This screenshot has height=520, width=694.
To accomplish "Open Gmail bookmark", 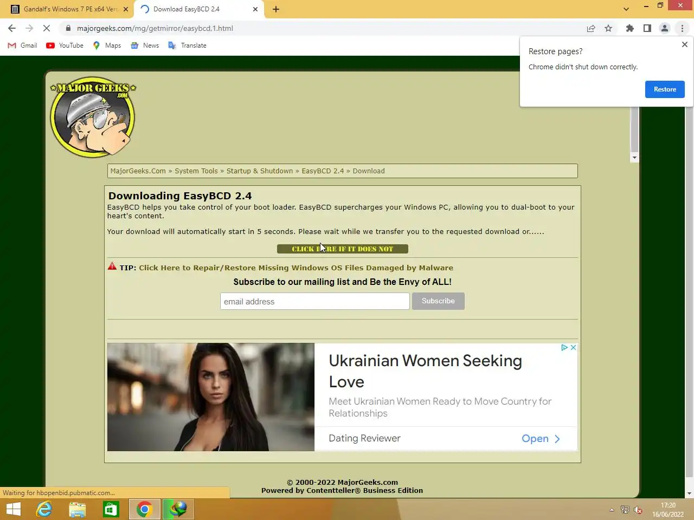I will [x=22, y=45].
